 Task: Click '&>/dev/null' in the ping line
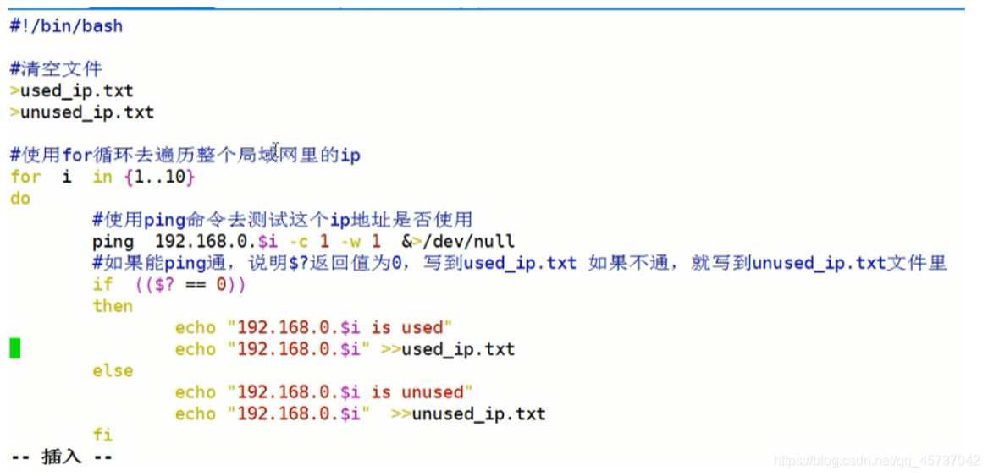point(458,241)
